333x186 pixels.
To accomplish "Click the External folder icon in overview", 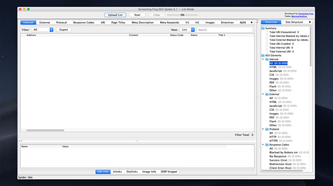I will [267, 94].
